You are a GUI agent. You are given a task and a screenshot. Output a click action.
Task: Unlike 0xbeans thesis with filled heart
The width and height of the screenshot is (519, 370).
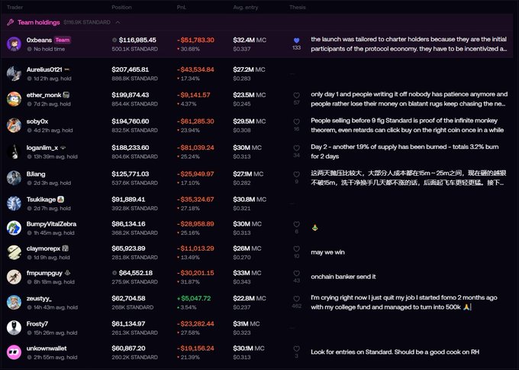[x=297, y=41]
